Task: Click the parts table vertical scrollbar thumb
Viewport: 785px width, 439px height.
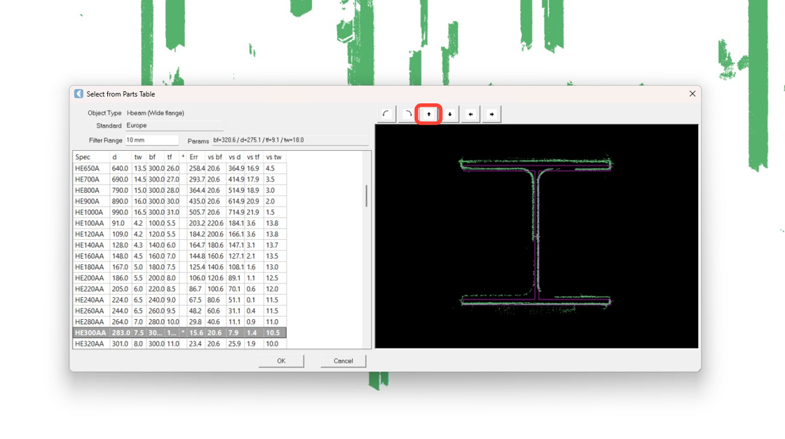Action: pos(366,196)
